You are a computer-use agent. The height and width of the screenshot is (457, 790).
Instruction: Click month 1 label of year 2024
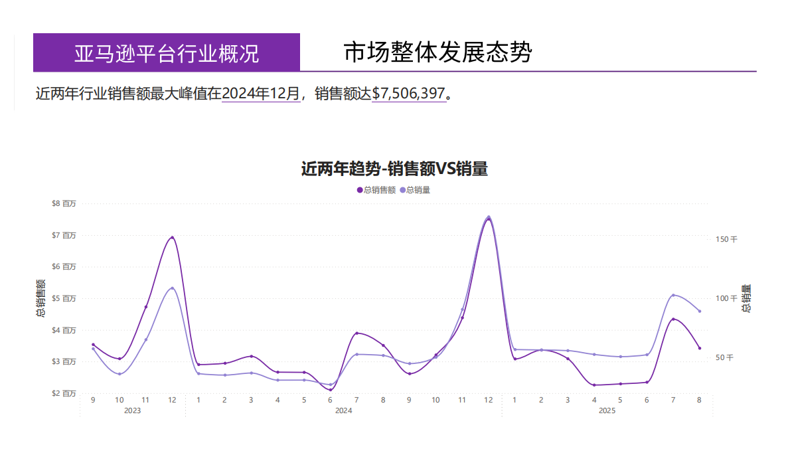click(198, 400)
